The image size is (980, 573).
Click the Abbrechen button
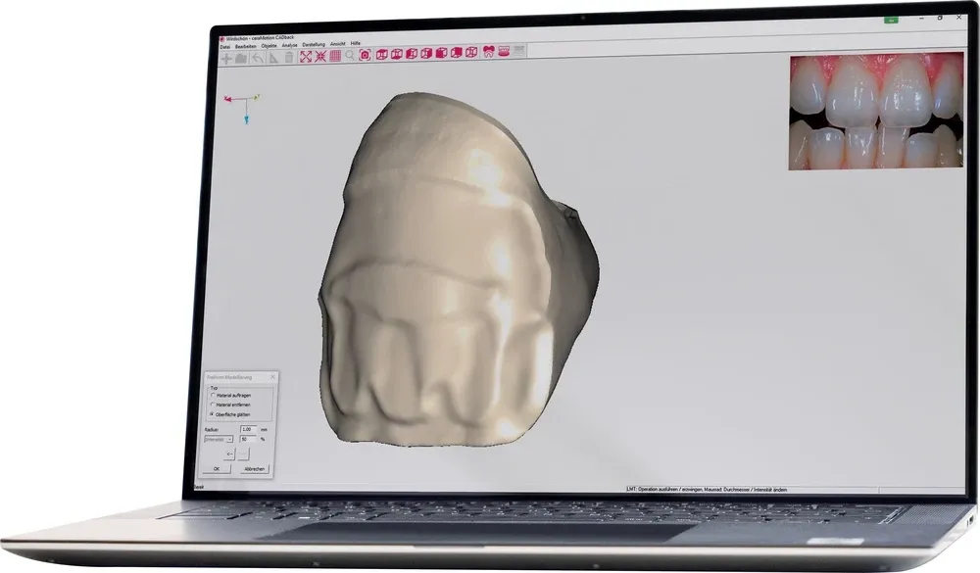255,468
